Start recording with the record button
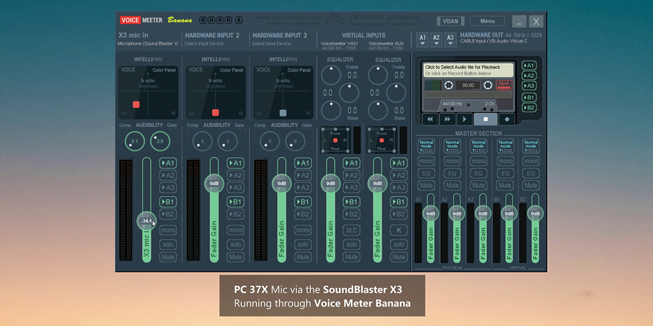Viewport: 653px width, 326px height. click(507, 119)
